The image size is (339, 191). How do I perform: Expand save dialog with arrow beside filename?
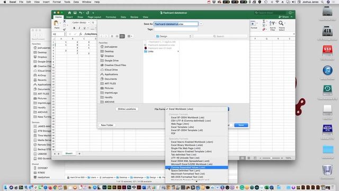[x=201, y=24]
